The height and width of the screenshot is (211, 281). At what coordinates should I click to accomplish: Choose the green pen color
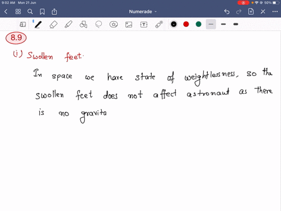click(x=198, y=24)
